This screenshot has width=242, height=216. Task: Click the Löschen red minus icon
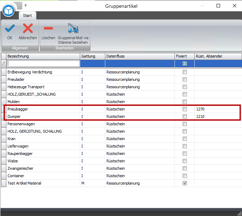tap(48, 28)
